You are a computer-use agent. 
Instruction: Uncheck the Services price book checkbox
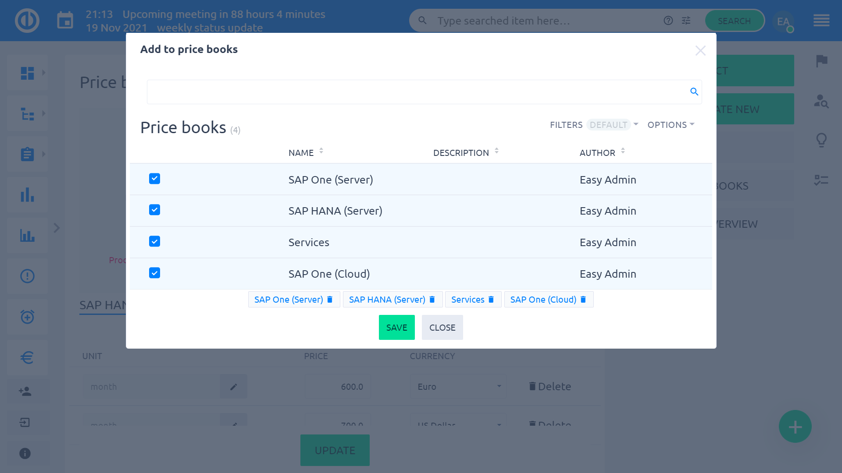154,241
